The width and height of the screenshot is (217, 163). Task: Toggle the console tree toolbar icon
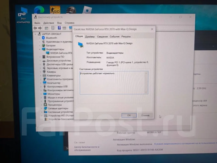pyautogui.click(x=46, y=28)
